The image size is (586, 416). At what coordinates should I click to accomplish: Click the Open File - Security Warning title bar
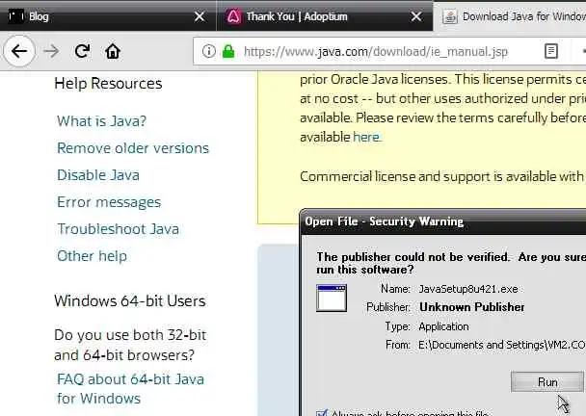442,221
